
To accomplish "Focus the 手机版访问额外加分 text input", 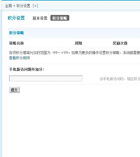I will coord(46,78).
